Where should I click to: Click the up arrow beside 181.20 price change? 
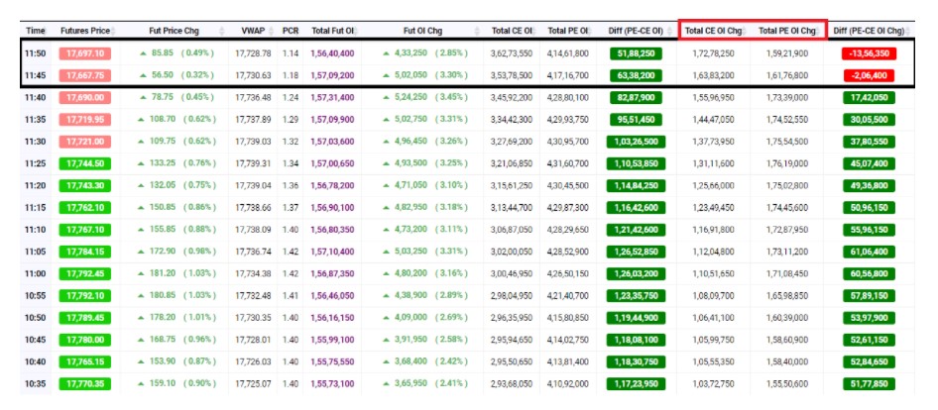[x=140, y=272]
